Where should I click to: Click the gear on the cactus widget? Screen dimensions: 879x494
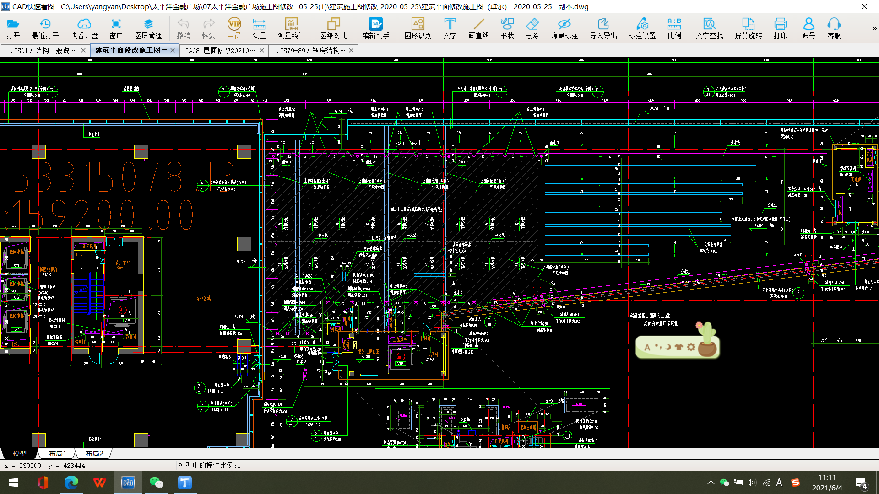(x=691, y=347)
